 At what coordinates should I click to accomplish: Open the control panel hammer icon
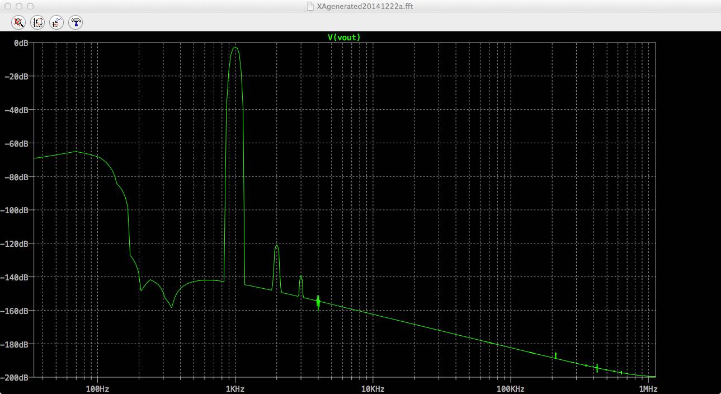click(75, 22)
